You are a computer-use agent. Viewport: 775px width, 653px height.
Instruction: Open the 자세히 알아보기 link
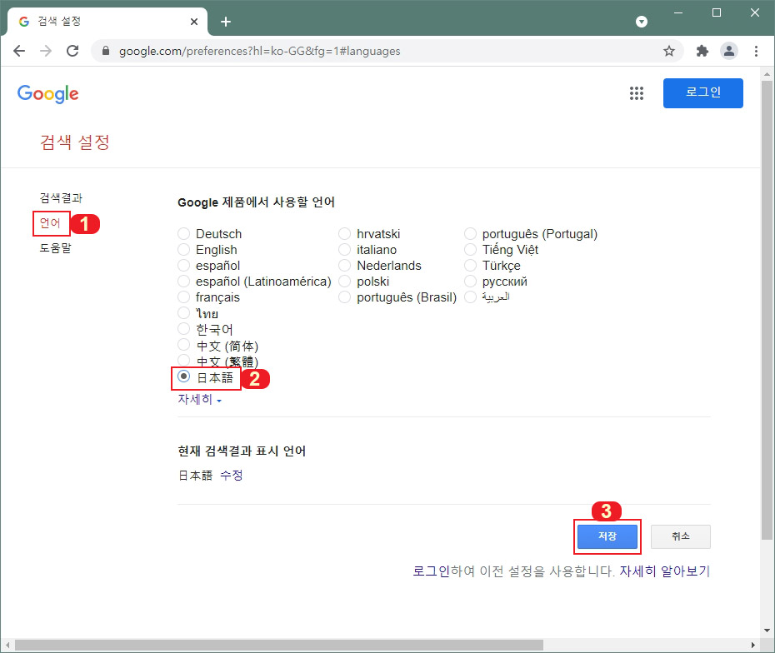click(665, 571)
